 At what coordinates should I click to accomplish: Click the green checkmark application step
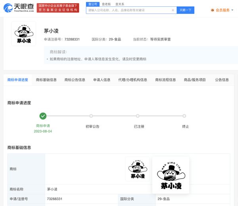point(43,116)
